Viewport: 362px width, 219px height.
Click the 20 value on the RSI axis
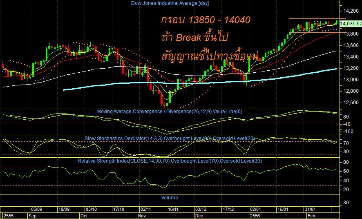(346, 190)
